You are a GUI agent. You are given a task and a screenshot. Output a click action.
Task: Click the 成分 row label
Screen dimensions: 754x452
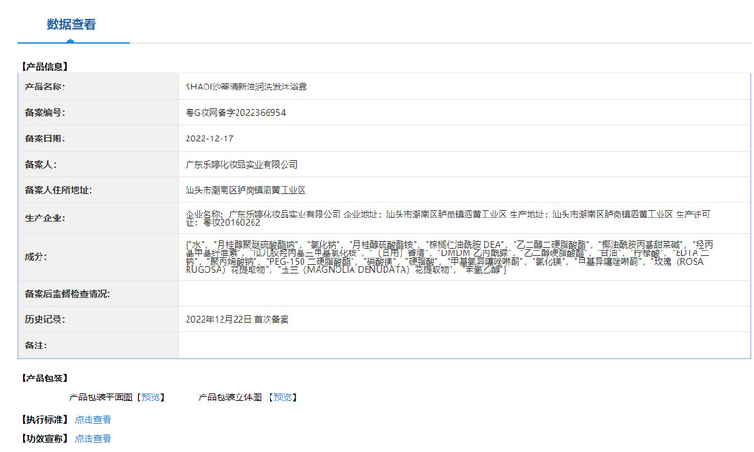pyautogui.click(x=36, y=257)
